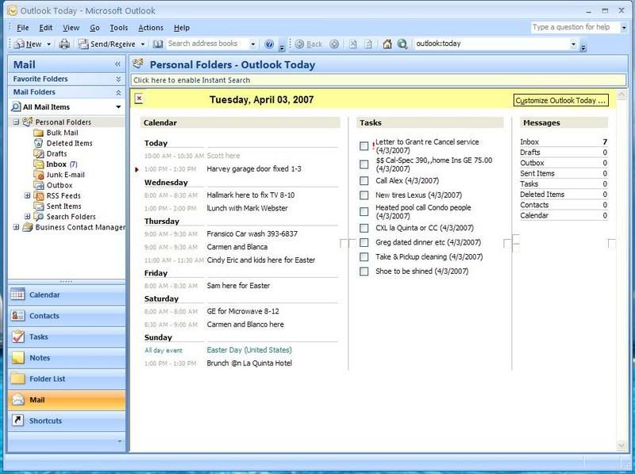Viewport: 635px width, 474px height.
Task: Click the Help question mark icon
Action: (x=269, y=44)
